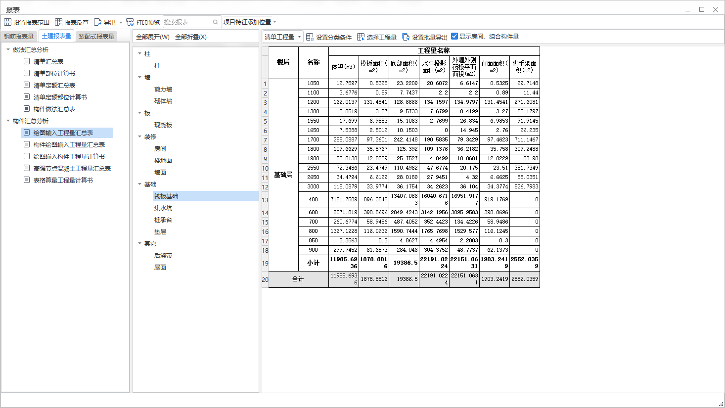This screenshot has height=408, width=725.
Task: Select 集水坑 under 基础
Action: click(163, 208)
